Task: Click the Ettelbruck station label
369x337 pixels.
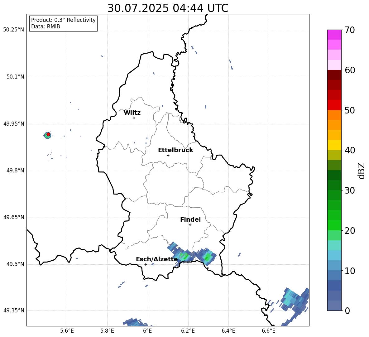Action: (x=175, y=150)
